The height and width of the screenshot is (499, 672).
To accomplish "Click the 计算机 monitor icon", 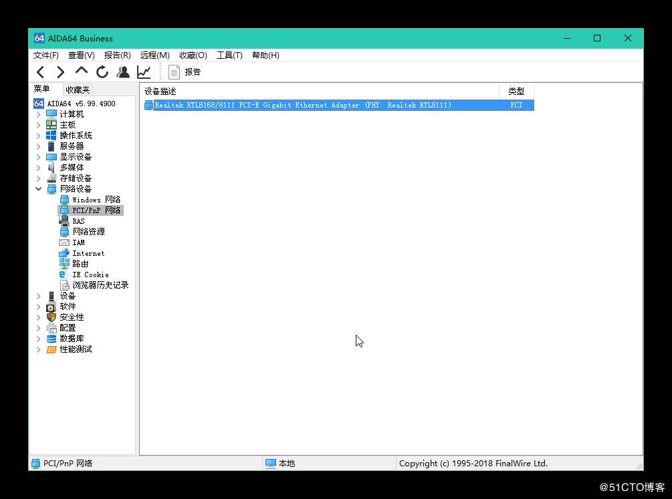I will coord(51,114).
